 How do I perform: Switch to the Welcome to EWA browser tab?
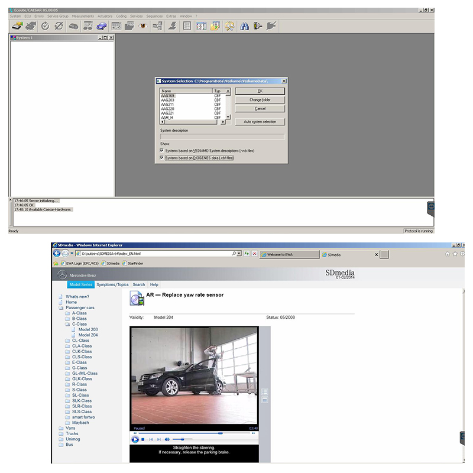289,254
